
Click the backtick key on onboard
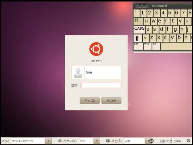tap(137, 13)
